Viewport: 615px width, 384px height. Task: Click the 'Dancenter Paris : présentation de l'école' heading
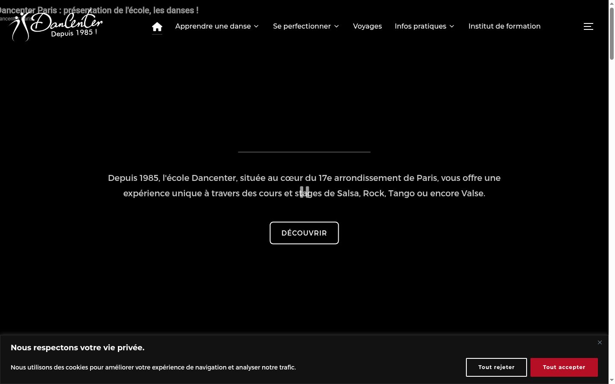tap(99, 10)
